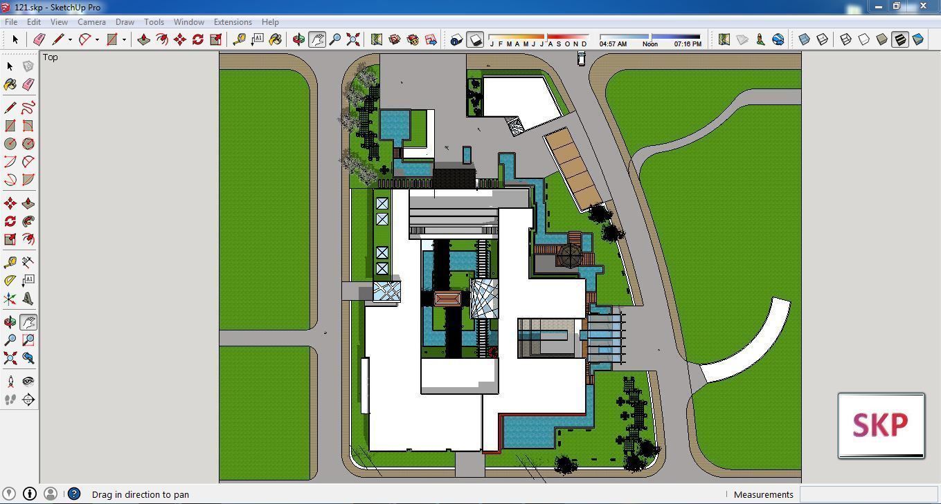This screenshot has width=941, height=504.
Task: Select the Rotated Rectangle tool
Action: 28,126
